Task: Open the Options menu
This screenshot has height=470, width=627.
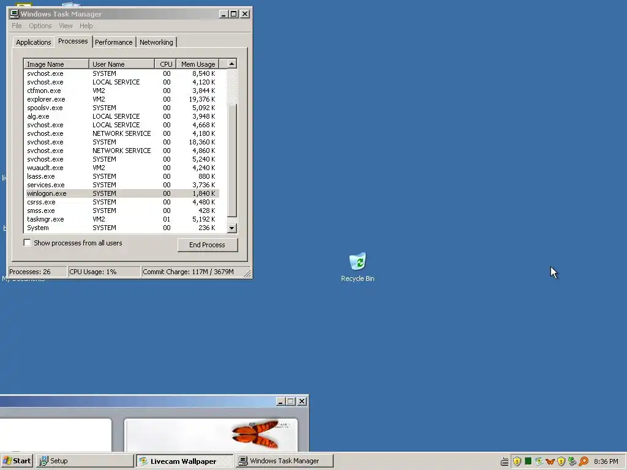Action: tap(40, 26)
